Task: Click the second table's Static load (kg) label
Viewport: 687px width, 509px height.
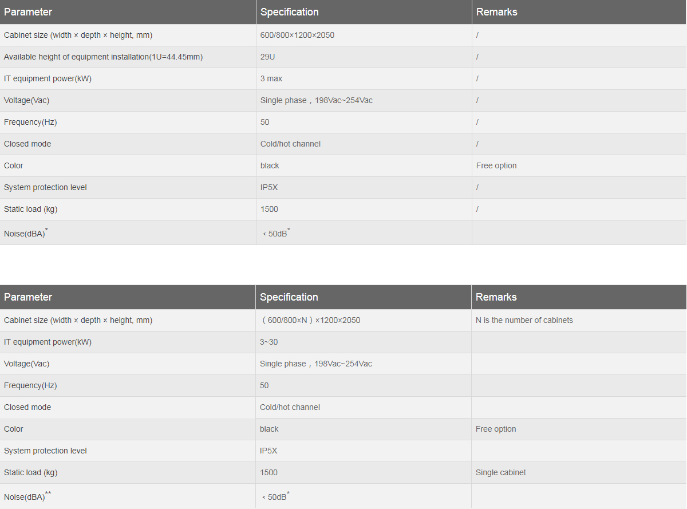Action: [x=30, y=472]
